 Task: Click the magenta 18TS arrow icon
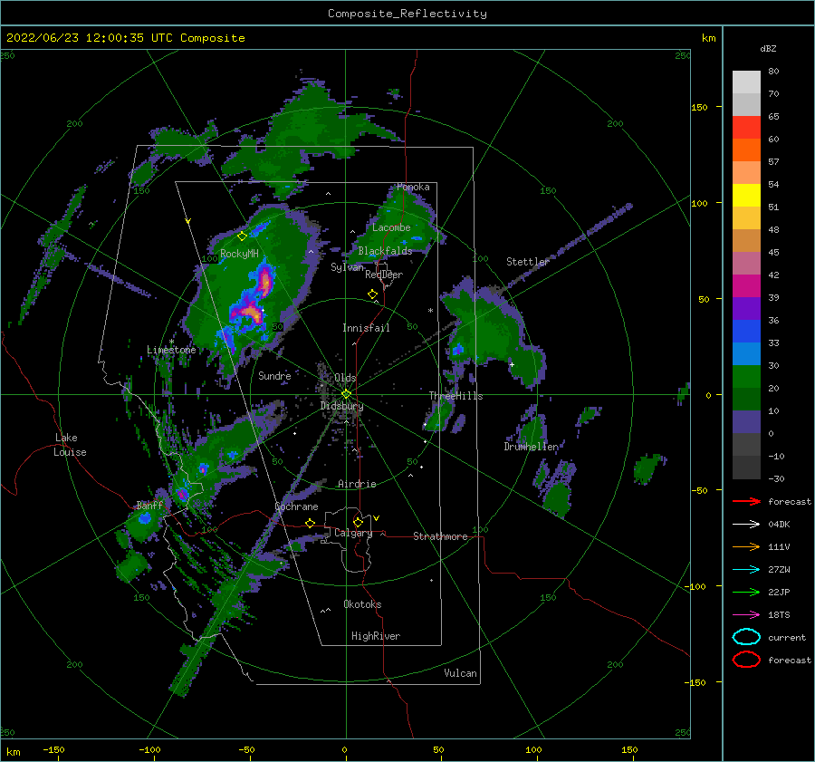746,615
